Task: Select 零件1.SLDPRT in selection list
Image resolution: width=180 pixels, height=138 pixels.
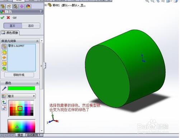Action: [x=16, y=46]
